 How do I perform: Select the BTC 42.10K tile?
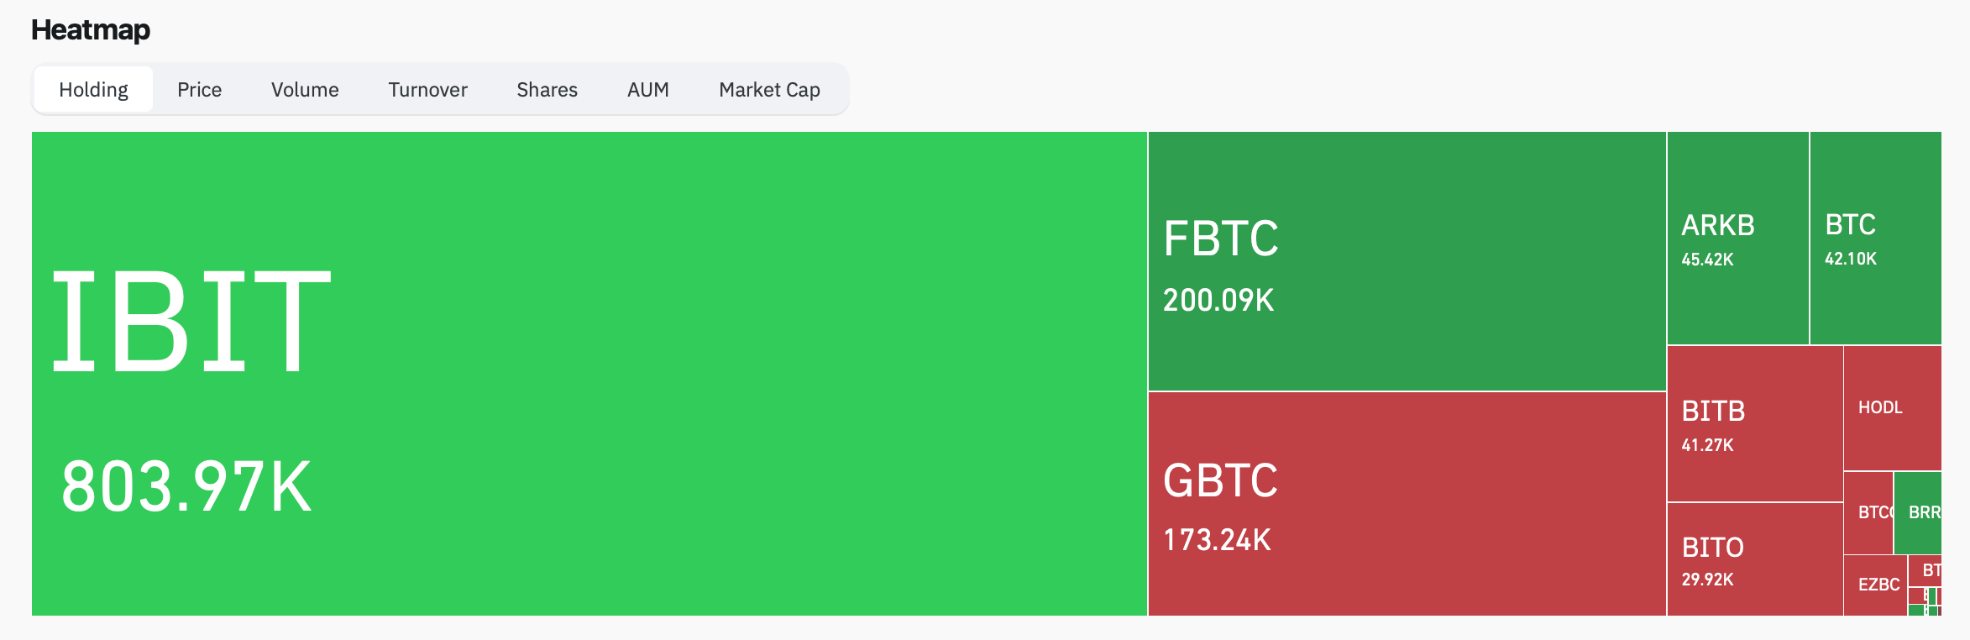[x=1875, y=238]
